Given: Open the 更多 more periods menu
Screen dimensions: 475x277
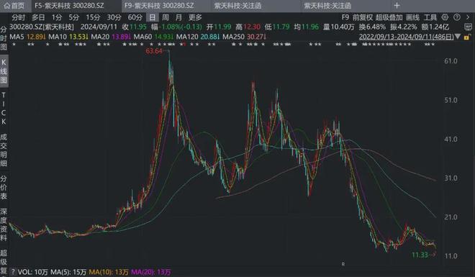Looking at the screenshot, I should click(195, 17).
